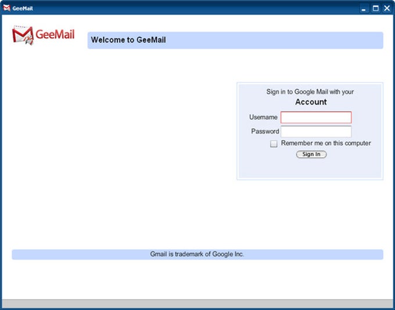Click the 'Remember me on this computer' label text
The height and width of the screenshot is (310, 395).
(326, 143)
